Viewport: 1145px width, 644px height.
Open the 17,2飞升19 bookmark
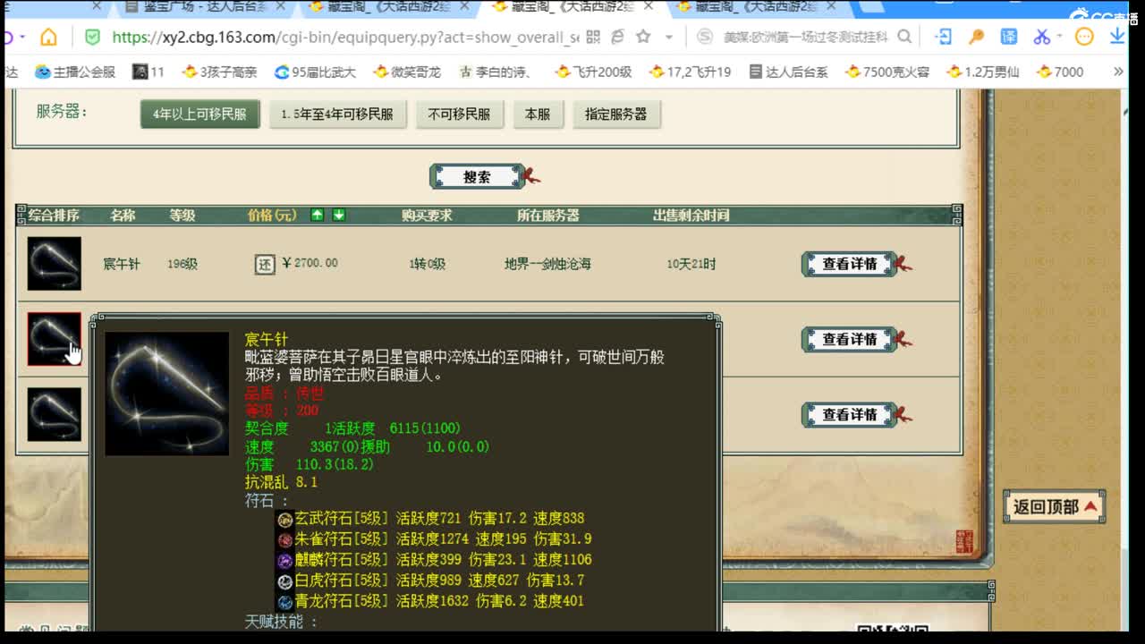coord(691,72)
